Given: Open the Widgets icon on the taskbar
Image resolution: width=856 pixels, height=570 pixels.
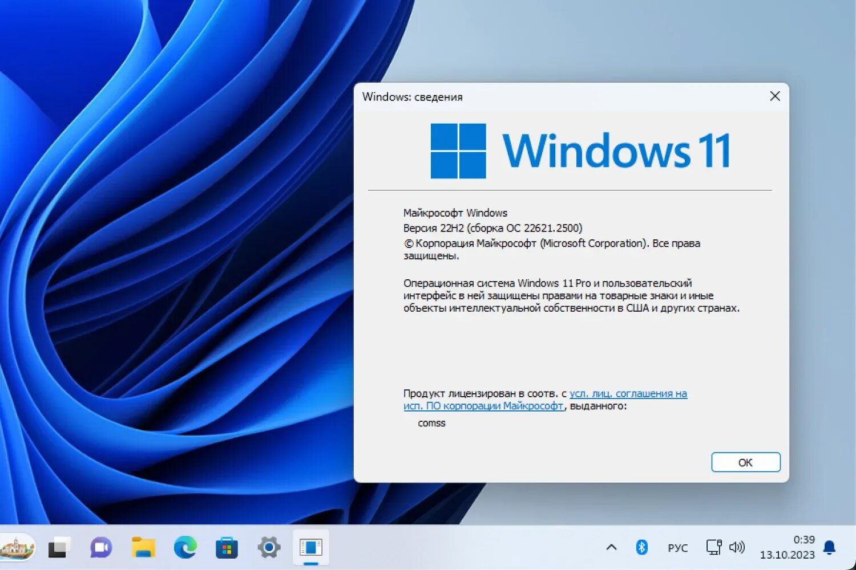Looking at the screenshot, I should pos(17,548).
